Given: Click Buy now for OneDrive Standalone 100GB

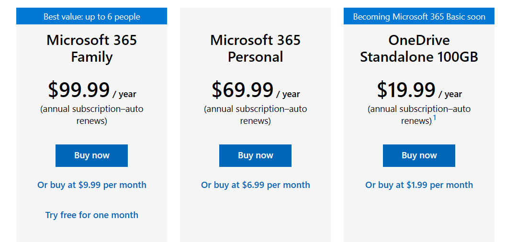Looking at the screenshot, I should coord(419,155).
